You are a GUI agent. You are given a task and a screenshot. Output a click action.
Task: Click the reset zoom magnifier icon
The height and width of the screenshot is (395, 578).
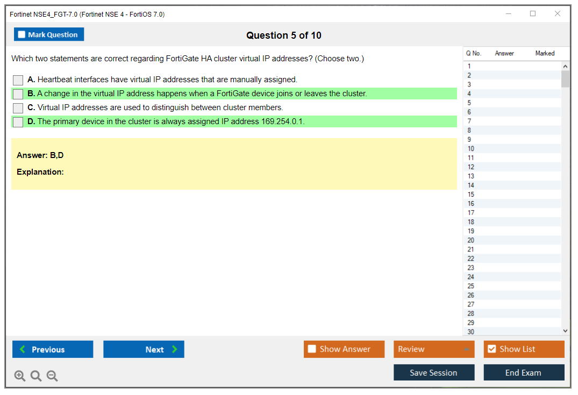pos(36,376)
